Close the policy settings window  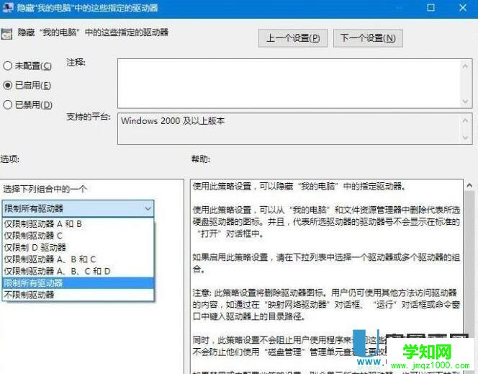click(463, 7)
